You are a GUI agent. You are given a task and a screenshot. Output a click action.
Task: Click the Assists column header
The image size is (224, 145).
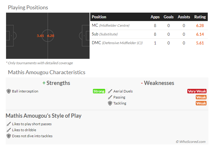point(184,17)
